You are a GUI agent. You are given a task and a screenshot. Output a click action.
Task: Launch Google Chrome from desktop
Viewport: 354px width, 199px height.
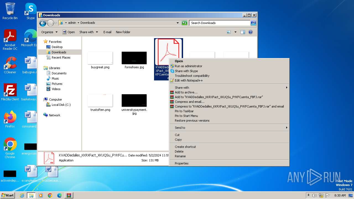pos(10,148)
